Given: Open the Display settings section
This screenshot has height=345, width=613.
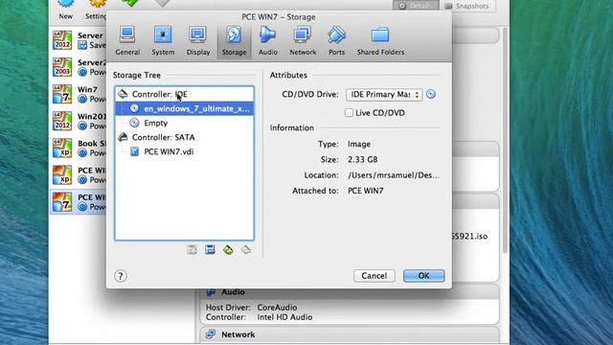Looking at the screenshot, I should point(198,40).
